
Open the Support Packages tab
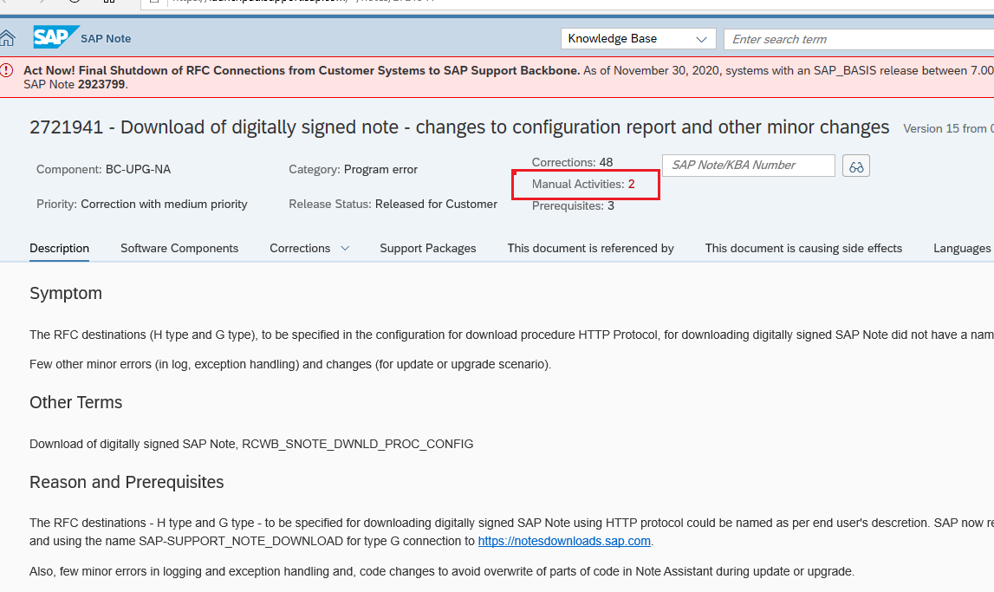[x=428, y=249]
